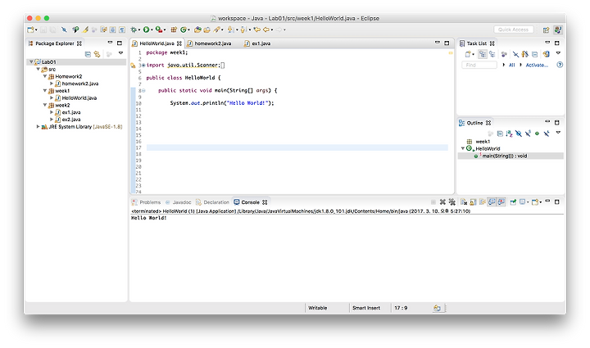Click the New Task icon in Task List

coord(467,54)
